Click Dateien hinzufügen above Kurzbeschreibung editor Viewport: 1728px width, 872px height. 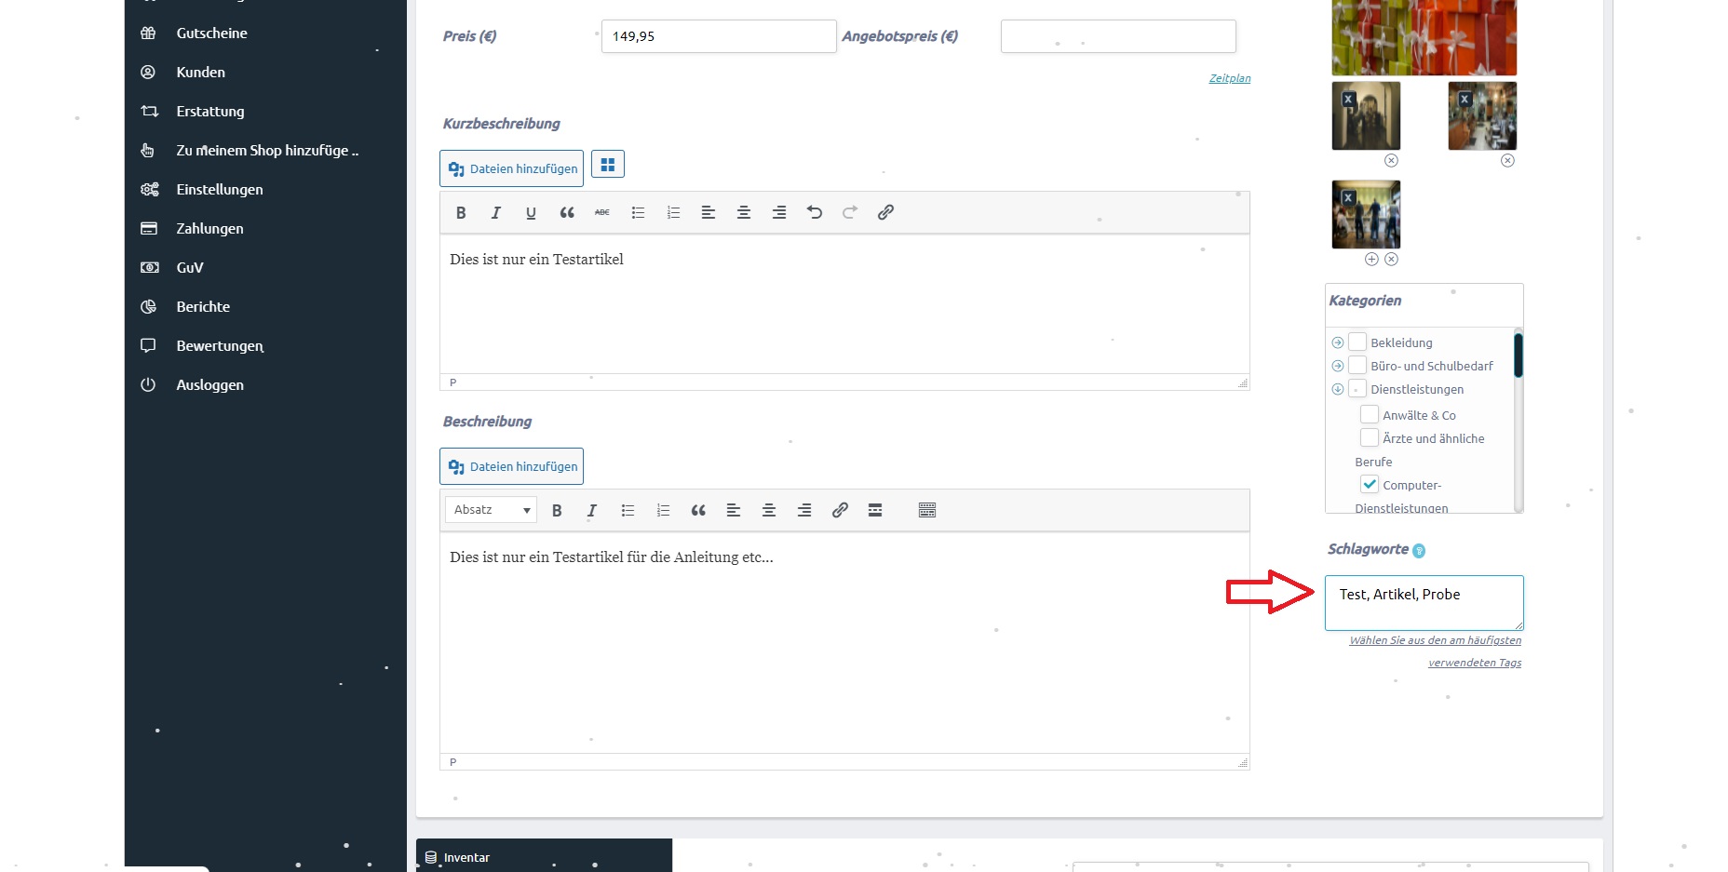click(x=511, y=168)
